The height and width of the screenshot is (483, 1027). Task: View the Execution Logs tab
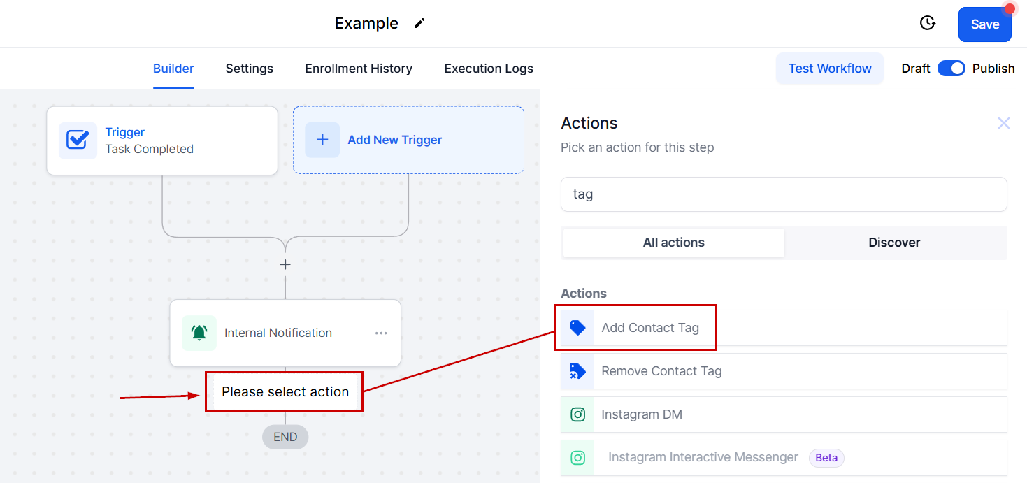pos(489,69)
